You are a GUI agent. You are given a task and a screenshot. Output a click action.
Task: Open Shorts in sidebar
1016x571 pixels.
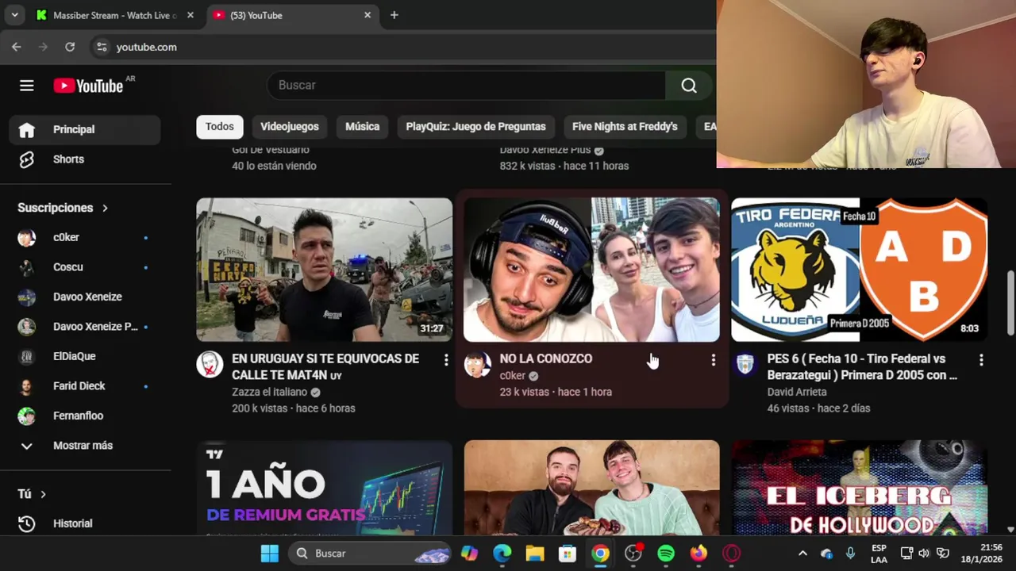coord(85,159)
